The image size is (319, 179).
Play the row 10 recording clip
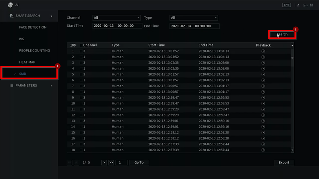[x=263, y=104]
